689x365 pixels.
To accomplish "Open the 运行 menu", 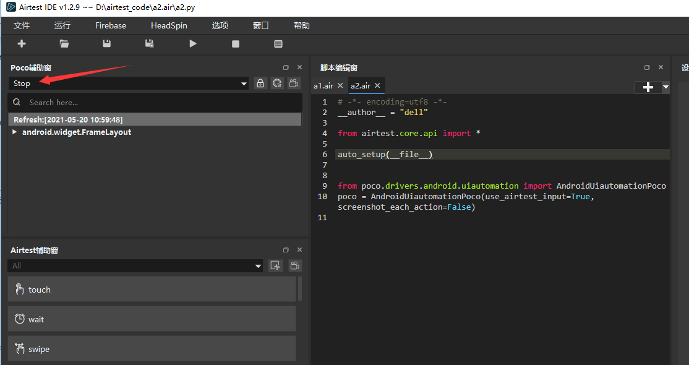I will click(x=62, y=25).
